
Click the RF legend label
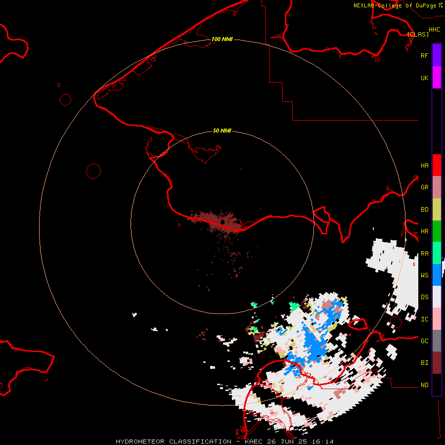tap(424, 55)
